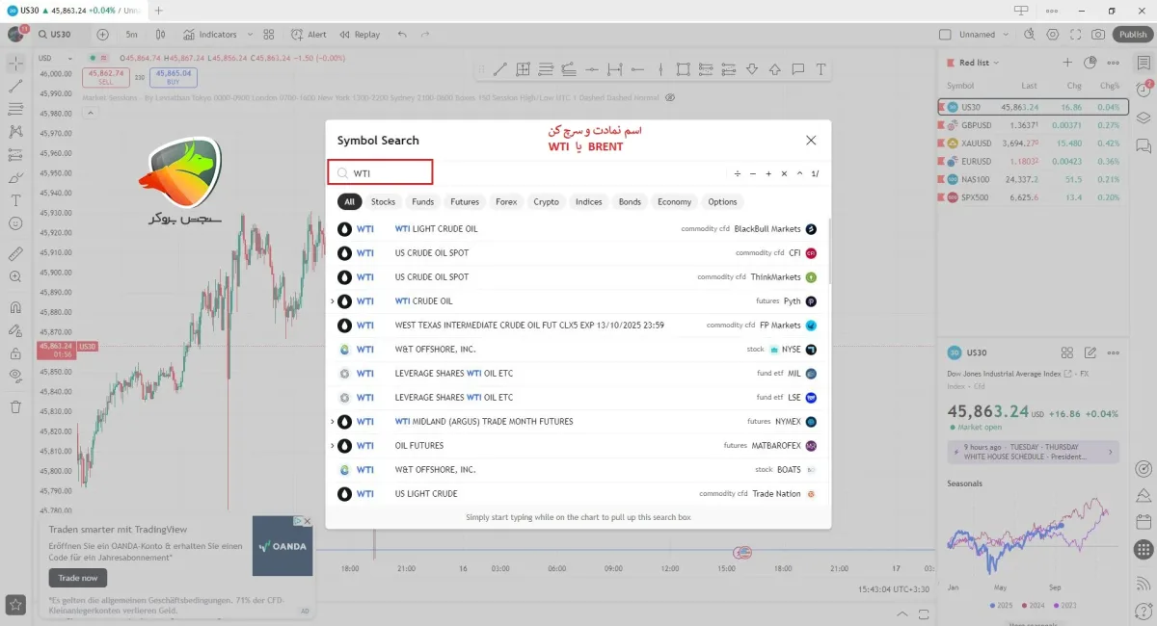Screen dimensions: 1157x626
Task: Add symbol plus icon in Red list header
Action: click(x=1067, y=63)
